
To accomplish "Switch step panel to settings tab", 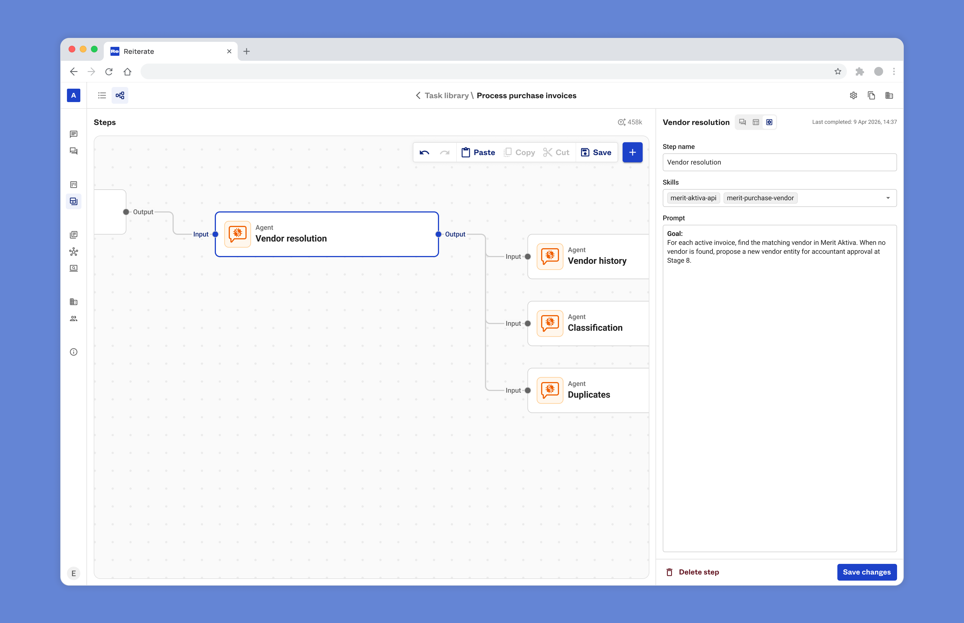I will [769, 122].
